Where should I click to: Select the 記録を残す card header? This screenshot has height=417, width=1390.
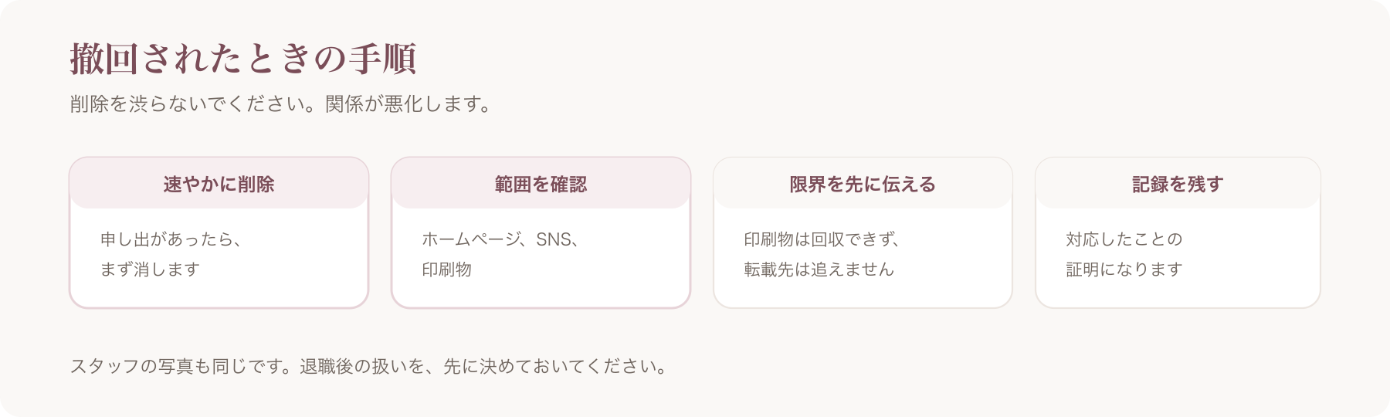pos(1178,184)
